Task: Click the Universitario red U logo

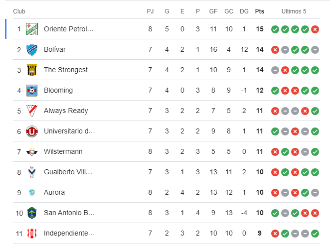Action: (32, 131)
